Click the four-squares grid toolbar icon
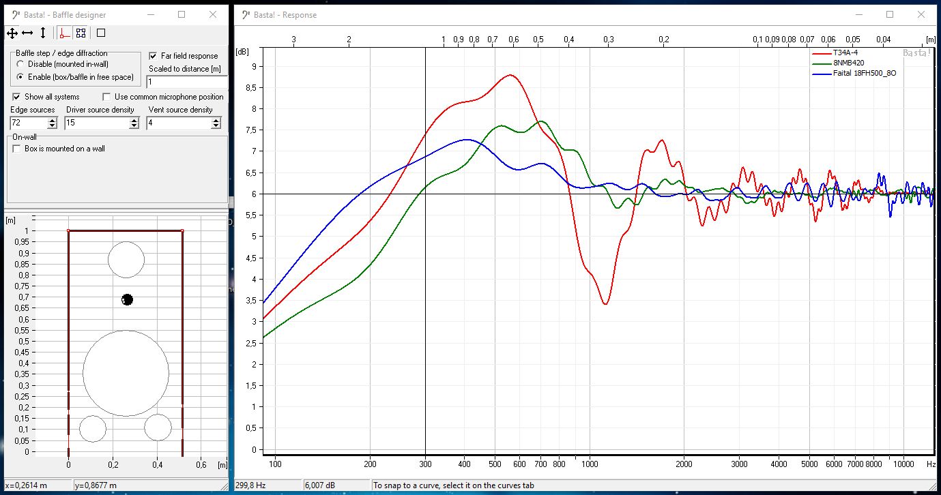941x495 pixels. pyautogui.click(x=81, y=33)
